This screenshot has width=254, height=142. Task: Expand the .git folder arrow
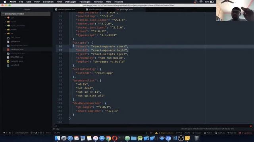[5, 17]
